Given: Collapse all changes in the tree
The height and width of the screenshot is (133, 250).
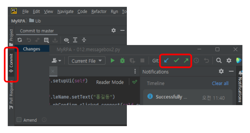Looking at the screenshot, I should (84, 40).
